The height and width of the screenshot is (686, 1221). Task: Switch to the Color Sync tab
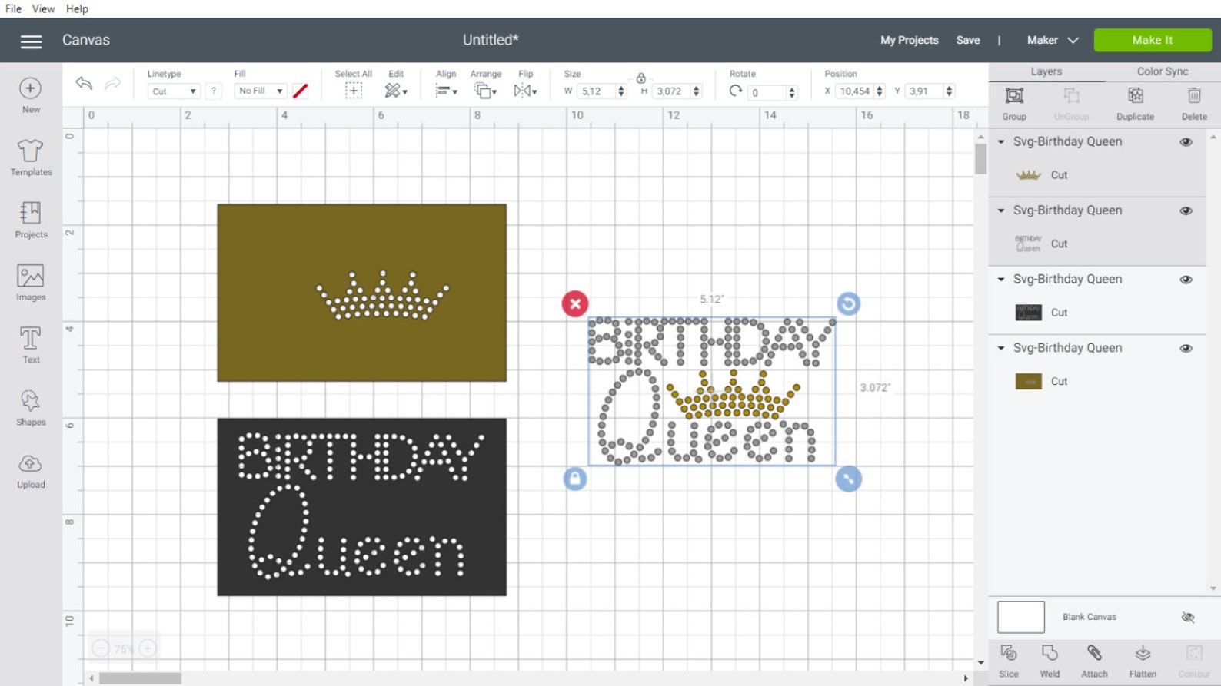coord(1162,71)
